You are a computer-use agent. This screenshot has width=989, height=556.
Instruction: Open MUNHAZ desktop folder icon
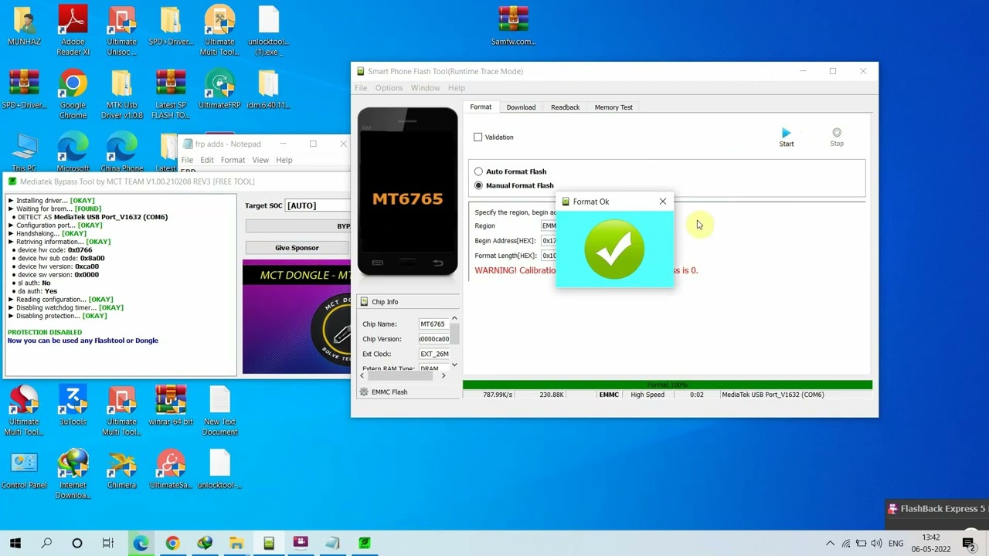click(x=24, y=25)
